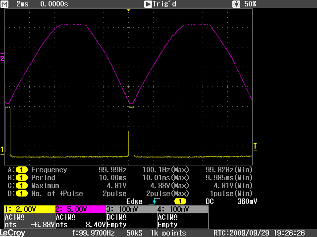Click channel 1 AC1MΩ coupling setting
Viewport: 317px width, 237px height.
pos(15,217)
